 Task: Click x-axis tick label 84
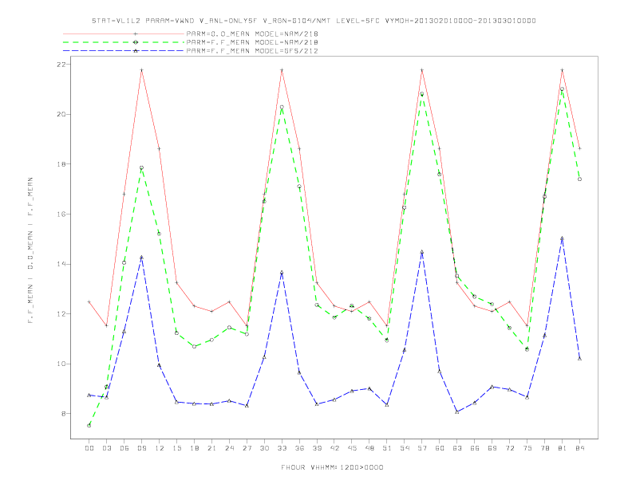(x=579, y=448)
